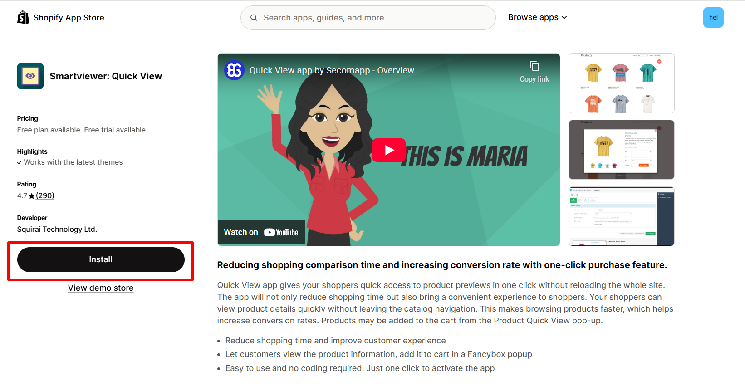
Task: Click the paragraph starting 'Quick View app gives'
Action: 446,303
